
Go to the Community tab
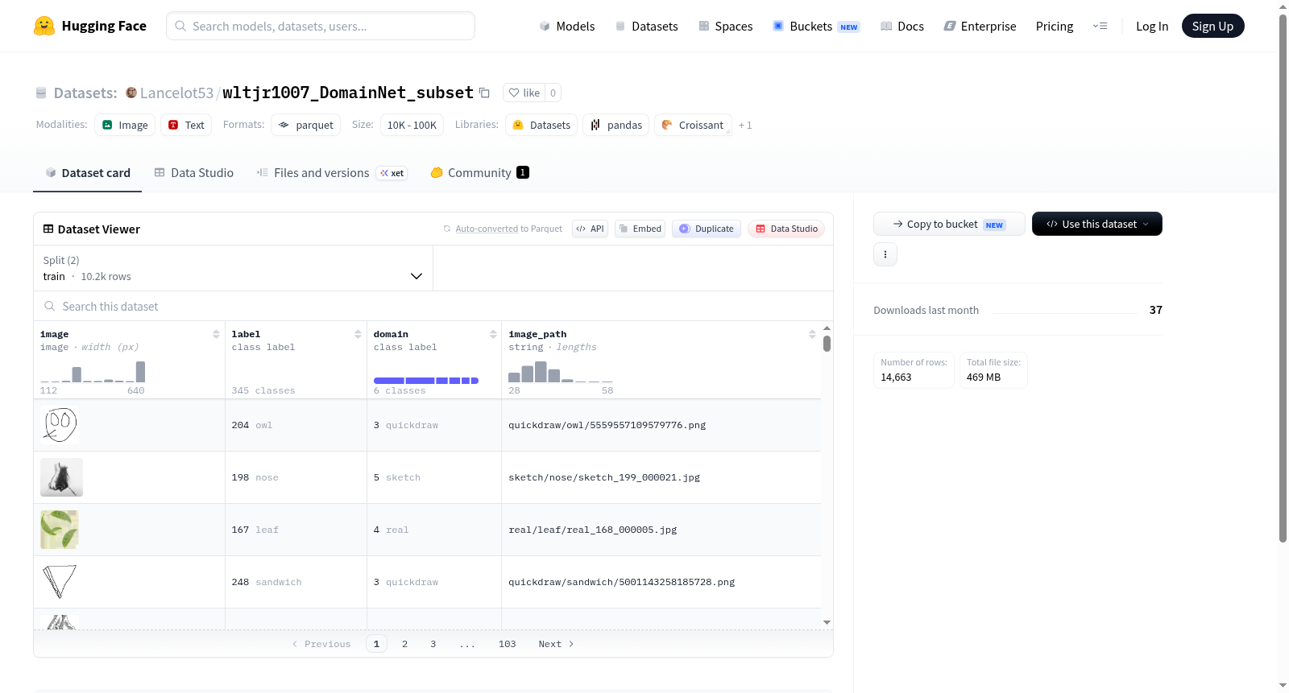tap(479, 173)
